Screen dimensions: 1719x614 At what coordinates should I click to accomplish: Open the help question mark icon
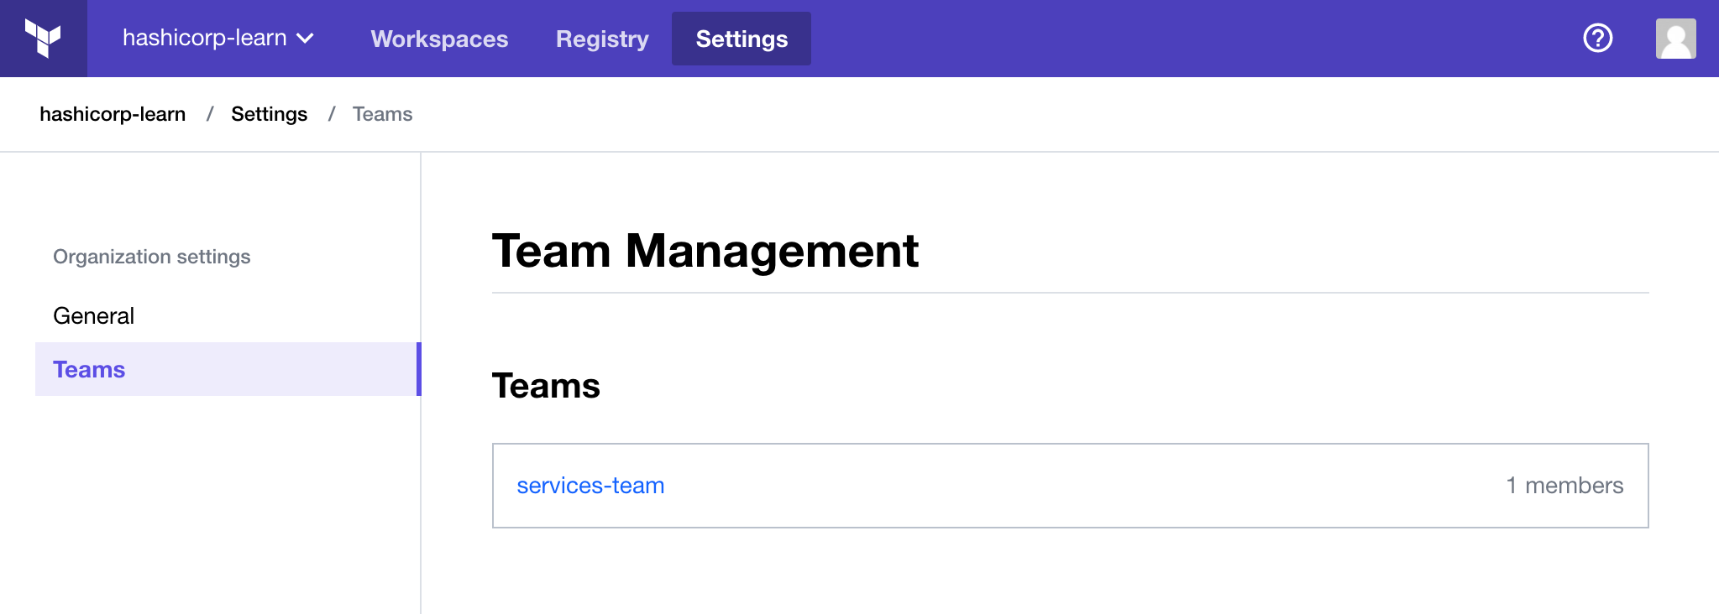[x=1597, y=38]
